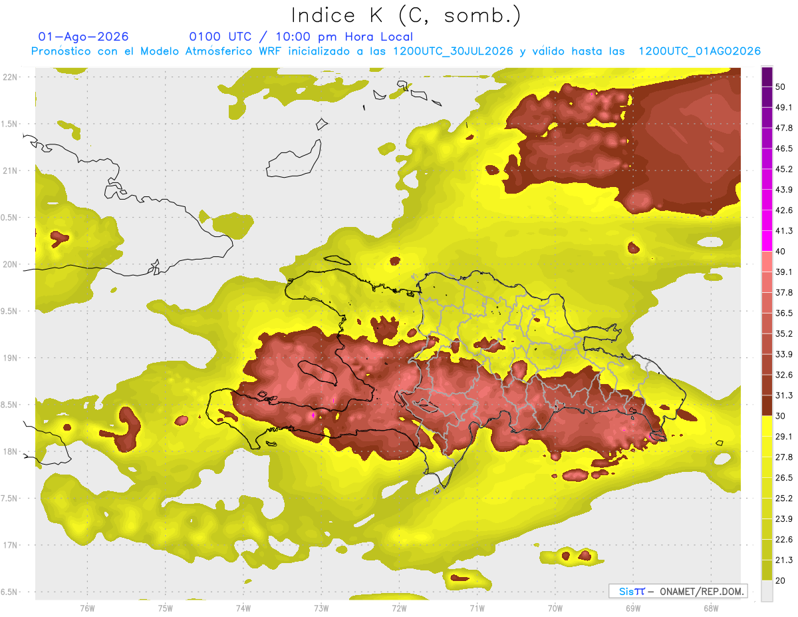Click the "20N" latitude axis label
The image size is (798, 617).
(10, 264)
